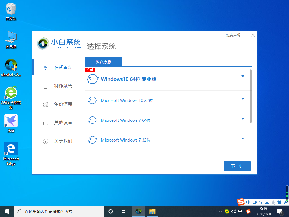Click the 下一步 button
Screen dimensions: 289x217
[x=237, y=166]
